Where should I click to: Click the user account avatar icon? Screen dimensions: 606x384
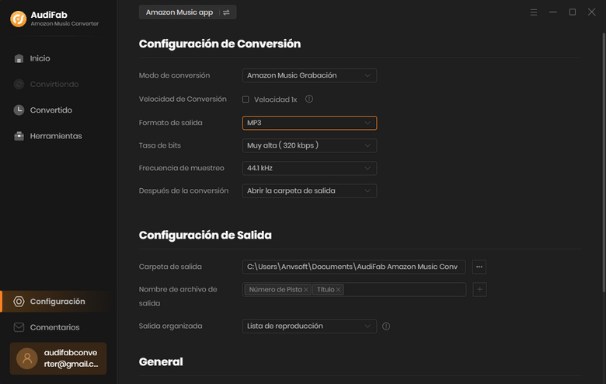27,358
